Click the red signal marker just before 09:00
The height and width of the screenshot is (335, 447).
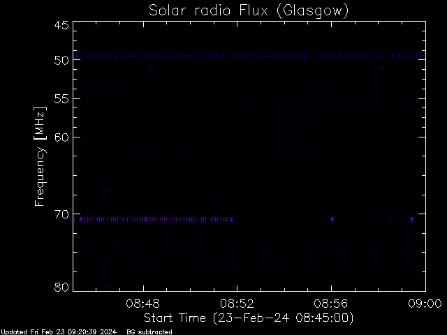point(412,219)
